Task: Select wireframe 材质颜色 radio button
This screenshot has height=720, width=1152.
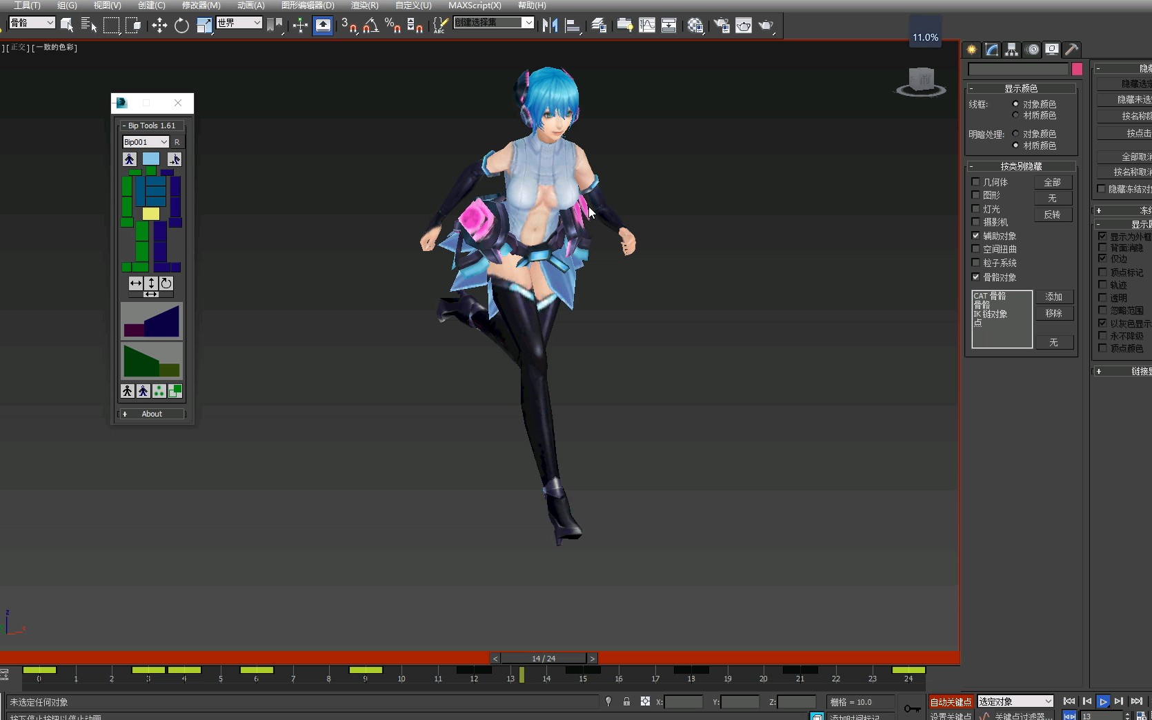Action: pos(1015,115)
